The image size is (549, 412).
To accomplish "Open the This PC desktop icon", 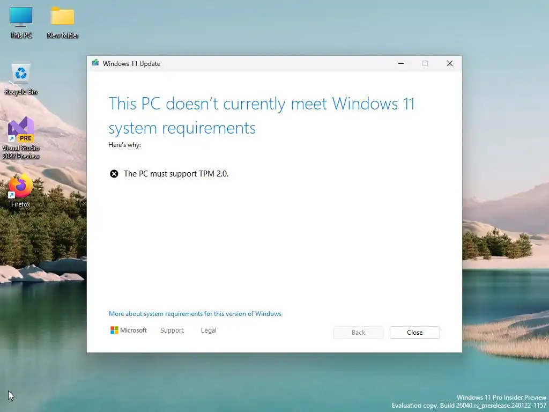I will [x=21, y=21].
